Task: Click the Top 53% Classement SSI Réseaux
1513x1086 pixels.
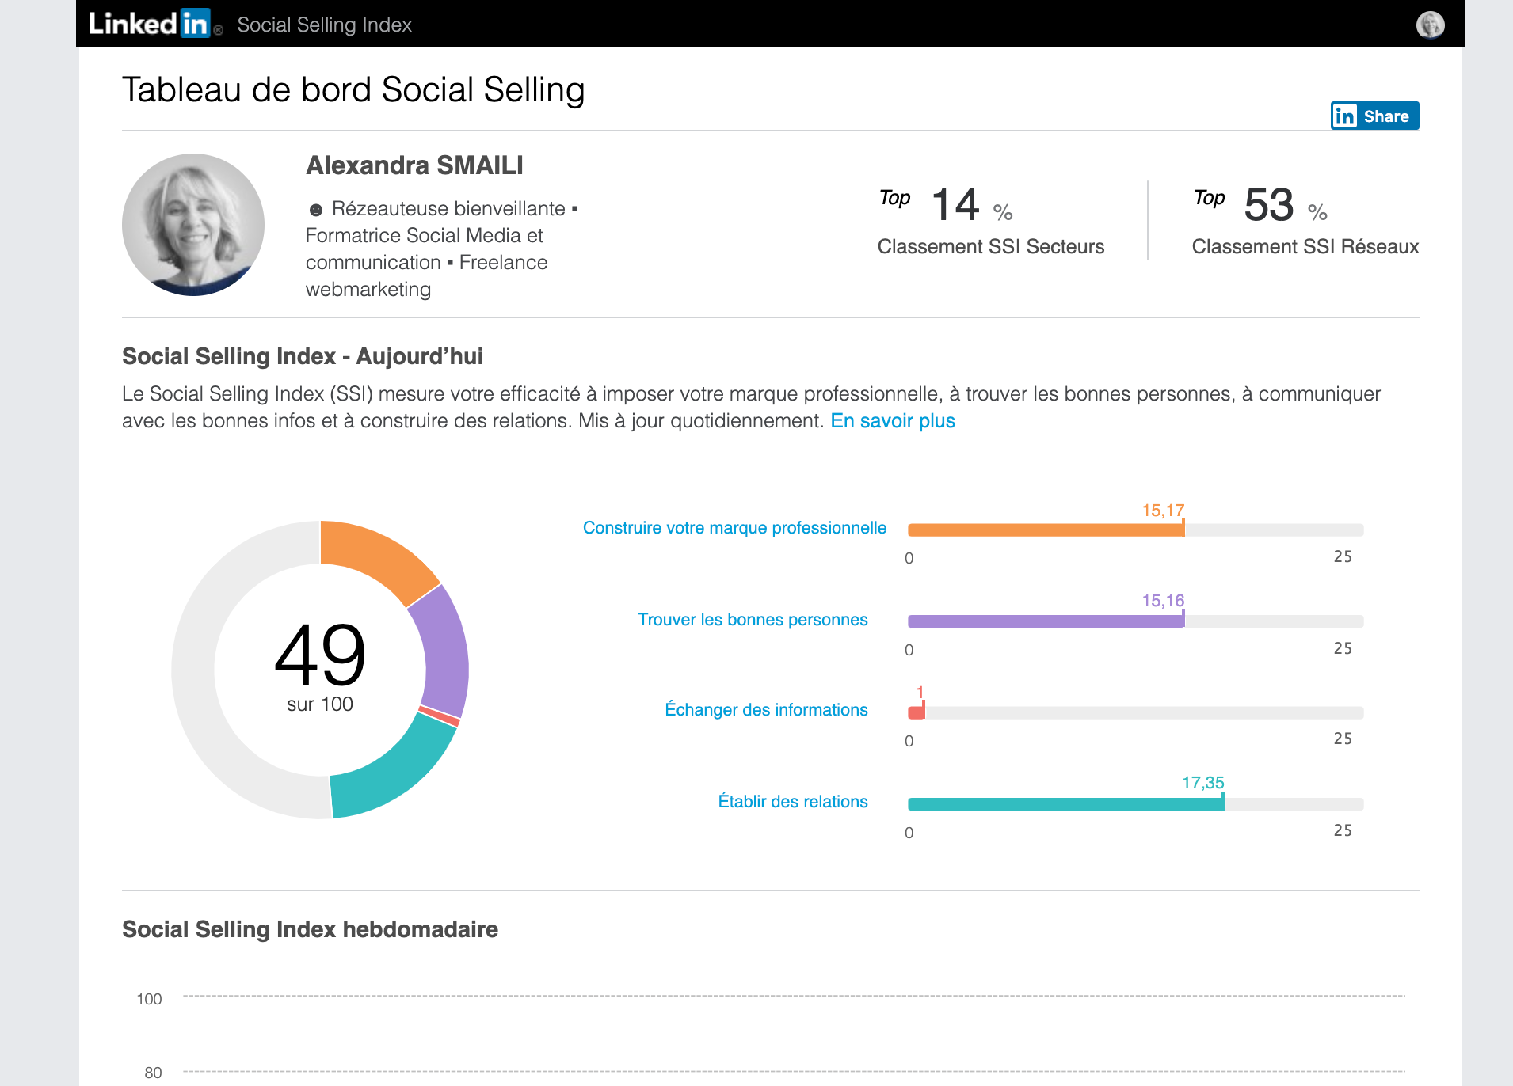Action: (x=1305, y=220)
